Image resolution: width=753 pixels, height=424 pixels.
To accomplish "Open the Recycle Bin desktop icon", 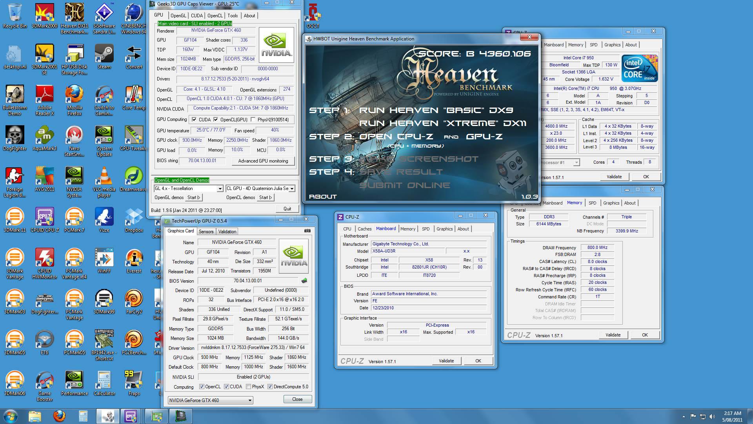I will pyautogui.click(x=15, y=16).
